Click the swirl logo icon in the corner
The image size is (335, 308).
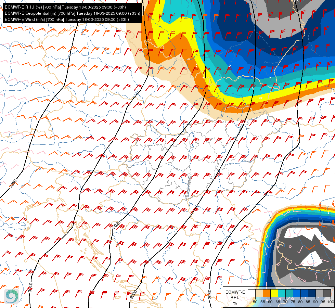click(12, 296)
